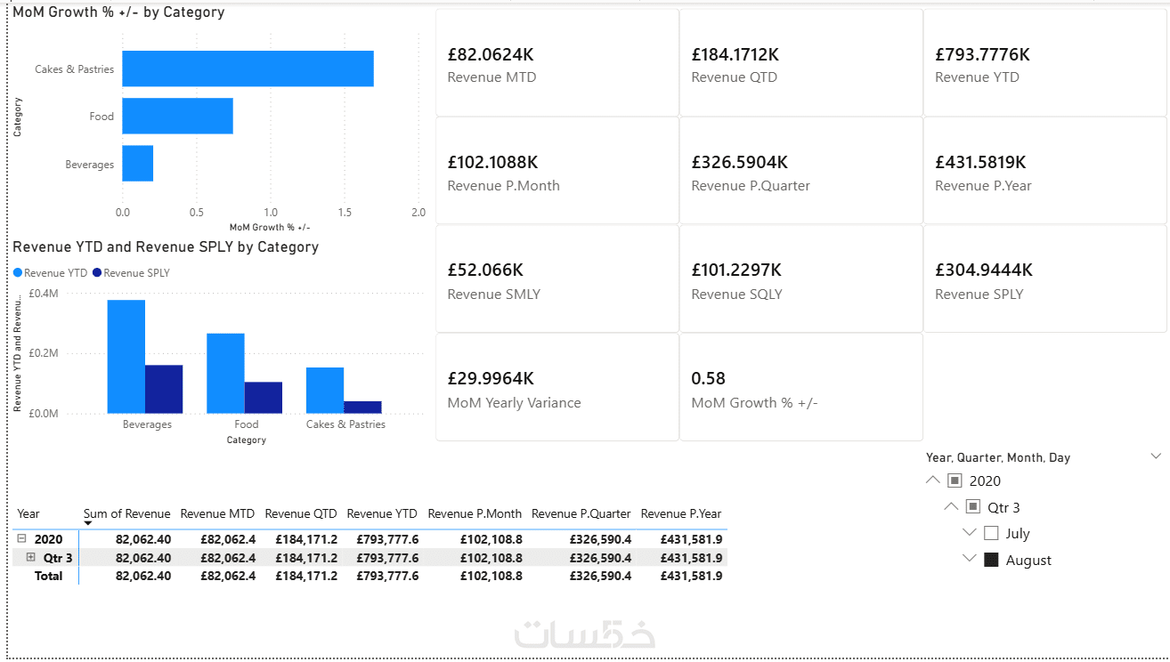Collapse the Qtr 3 node in slicer

click(x=951, y=507)
